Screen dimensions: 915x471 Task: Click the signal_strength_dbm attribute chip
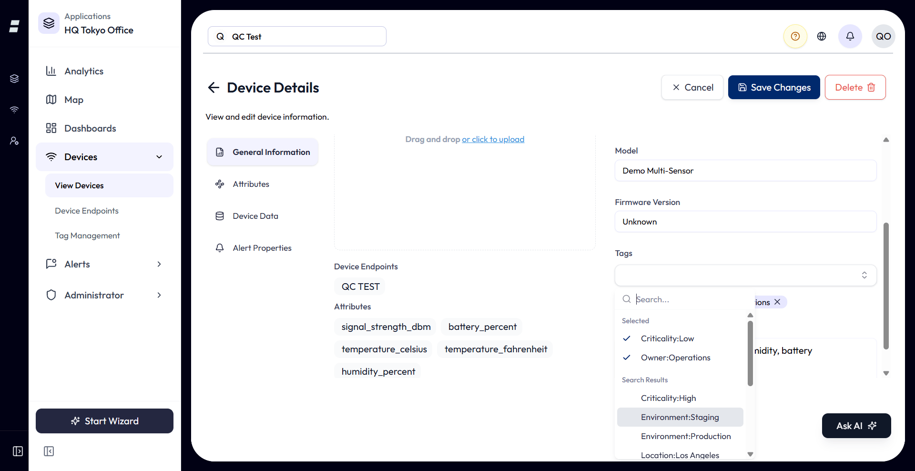pos(386,327)
